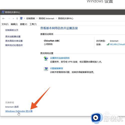Click the WLAN (ChinaNet connection link
This screenshot has height=125, width=125.
(117, 44)
